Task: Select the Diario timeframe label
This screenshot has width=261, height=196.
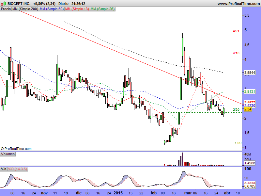Action: click(x=63, y=4)
